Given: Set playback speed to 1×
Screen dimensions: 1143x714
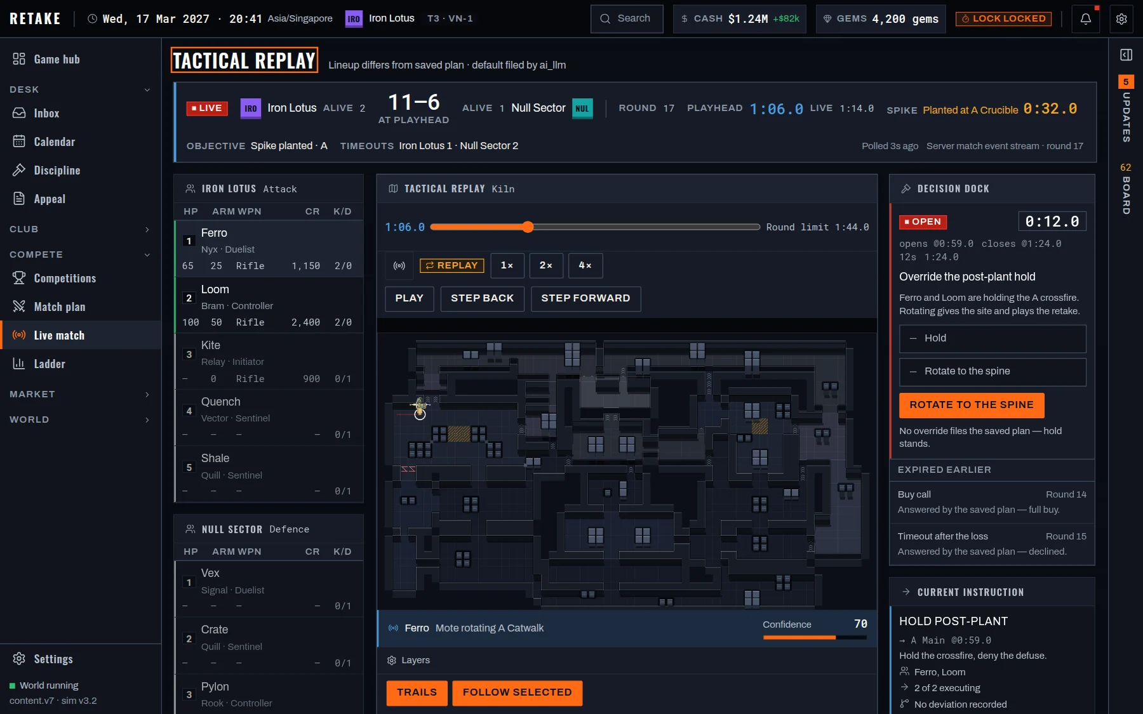Looking at the screenshot, I should point(507,265).
